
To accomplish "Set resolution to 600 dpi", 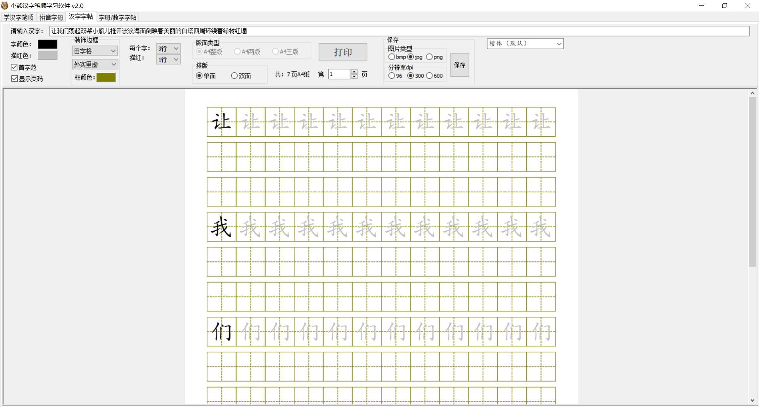I will (429, 76).
